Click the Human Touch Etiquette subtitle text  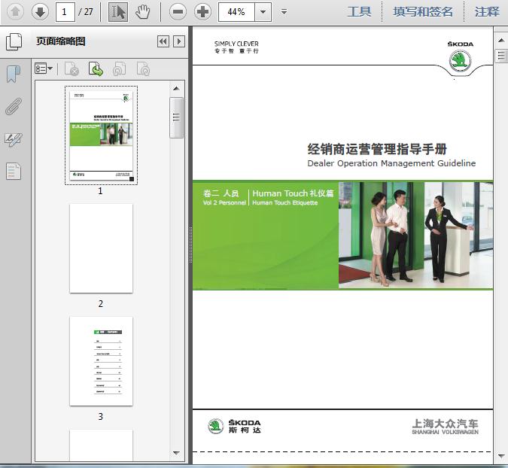coord(285,202)
